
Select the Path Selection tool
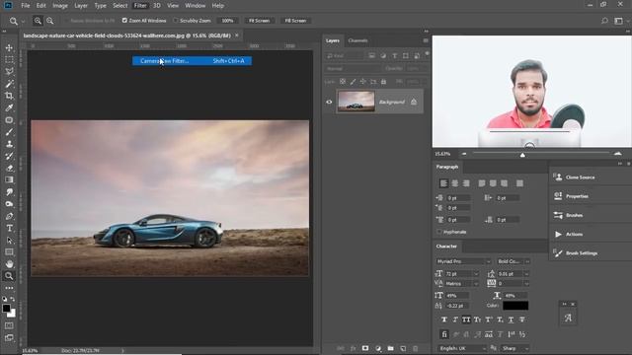(9, 241)
